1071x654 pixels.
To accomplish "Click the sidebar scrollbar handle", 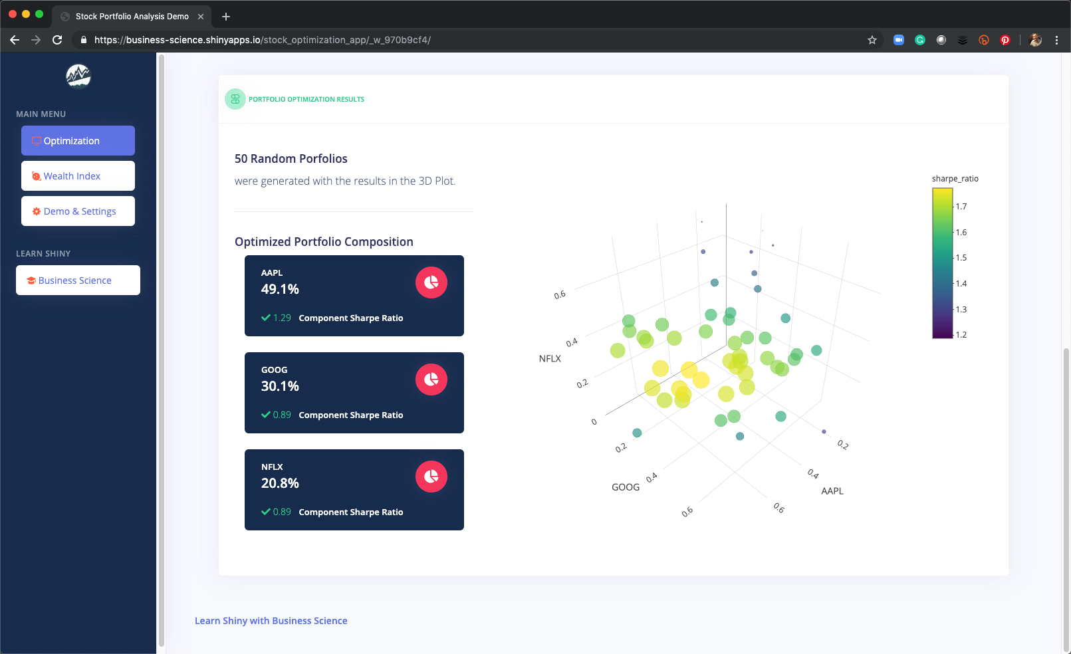I will (161, 349).
